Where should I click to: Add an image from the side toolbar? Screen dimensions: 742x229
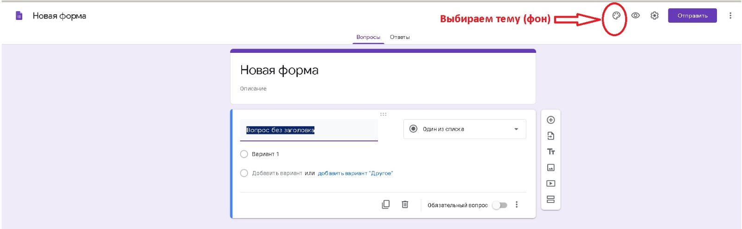coord(551,167)
